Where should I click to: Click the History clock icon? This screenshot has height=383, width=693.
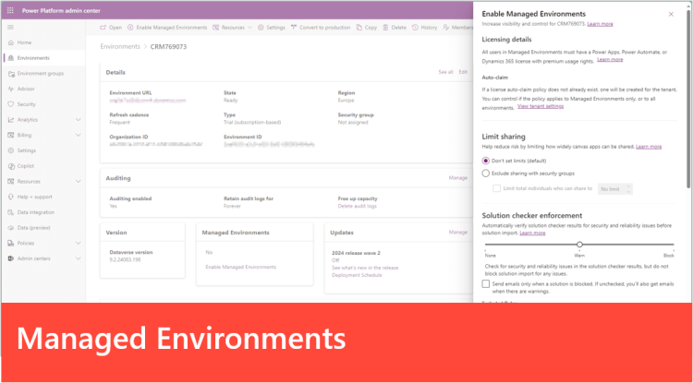(x=415, y=28)
